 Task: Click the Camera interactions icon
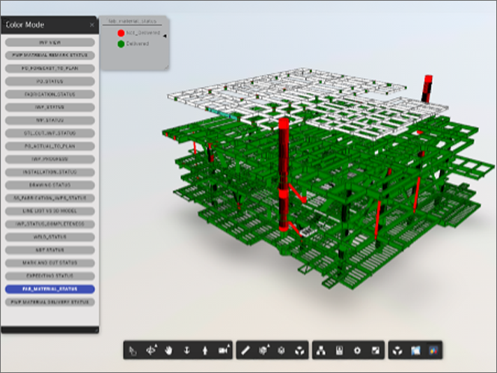pyautogui.click(x=223, y=350)
